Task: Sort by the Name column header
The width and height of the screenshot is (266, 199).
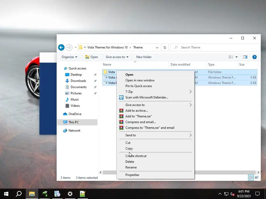Action: (136, 65)
